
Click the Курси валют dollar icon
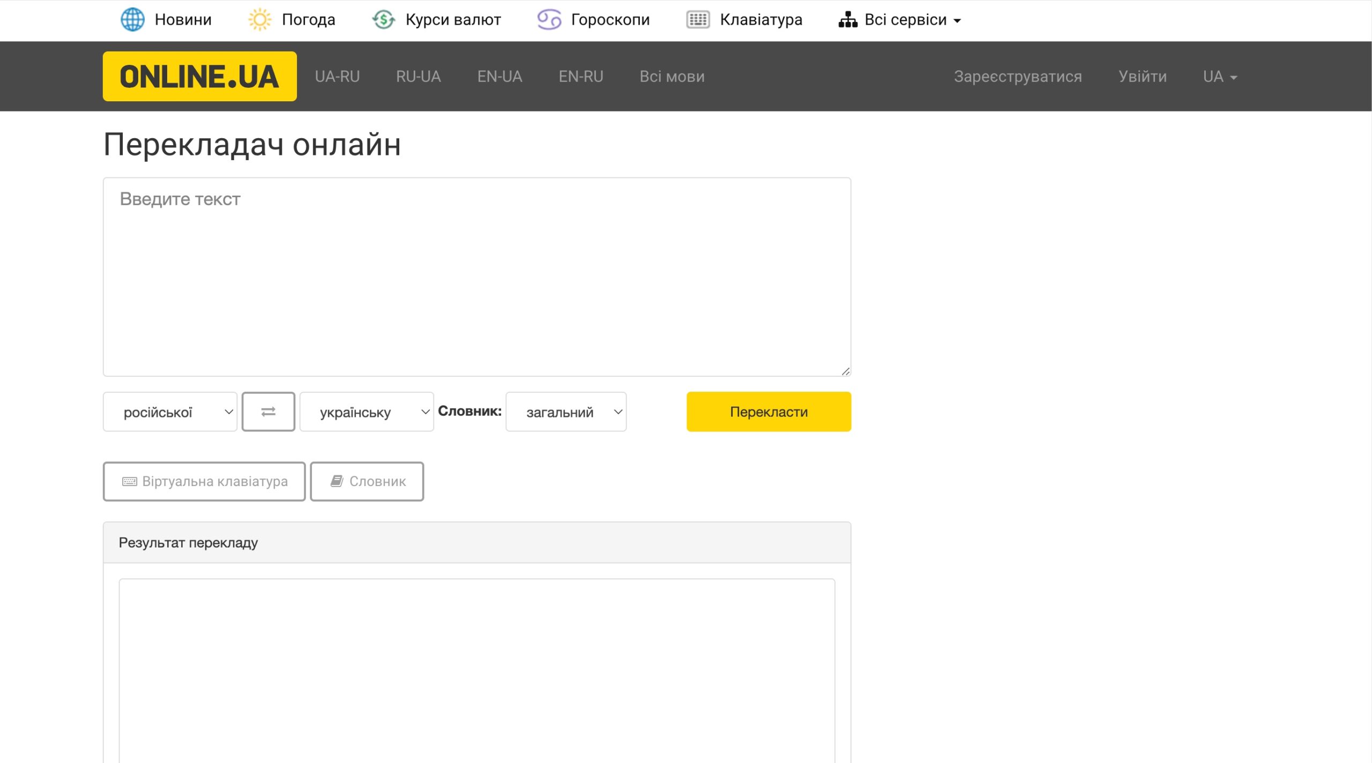(x=384, y=20)
